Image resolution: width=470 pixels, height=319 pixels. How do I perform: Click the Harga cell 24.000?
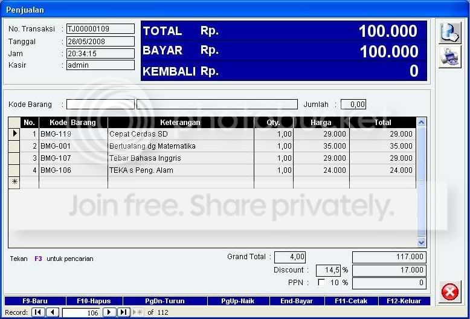click(x=321, y=170)
